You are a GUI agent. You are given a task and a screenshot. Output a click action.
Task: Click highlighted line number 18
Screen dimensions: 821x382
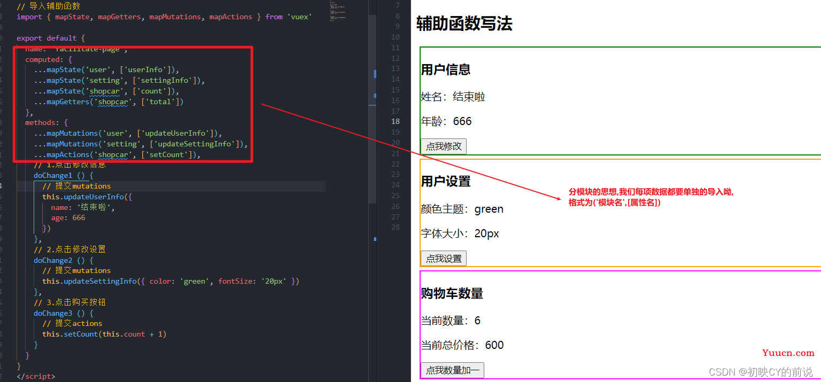[x=395, y=121]
